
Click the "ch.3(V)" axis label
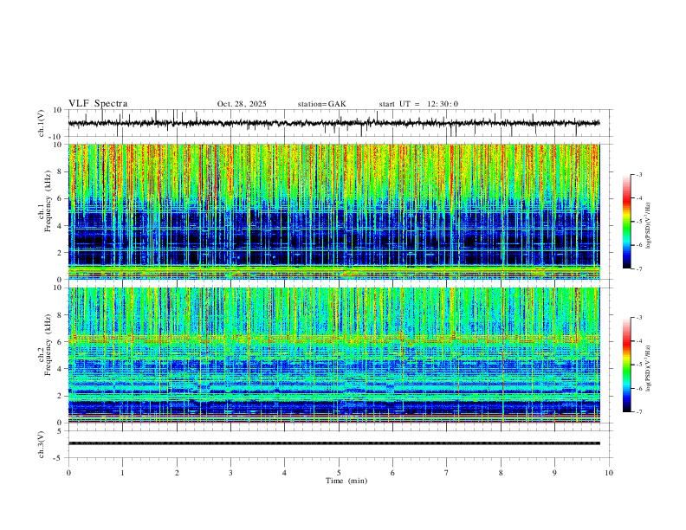(x=42, y=445)
